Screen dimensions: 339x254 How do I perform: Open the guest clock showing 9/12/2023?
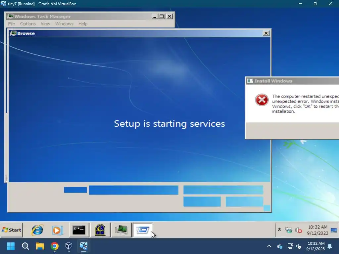(x=317, y=230)
